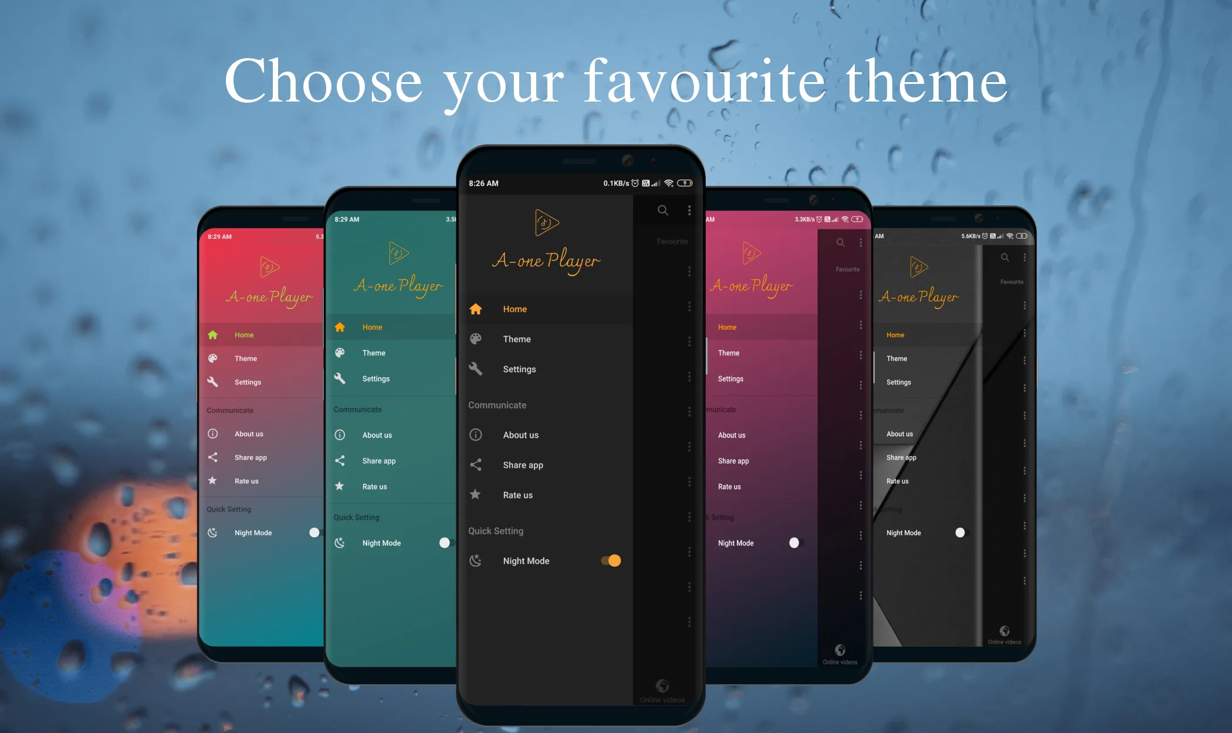Click the About us info icon
This screenshot has height=733, width=1232.
(477, 434)
